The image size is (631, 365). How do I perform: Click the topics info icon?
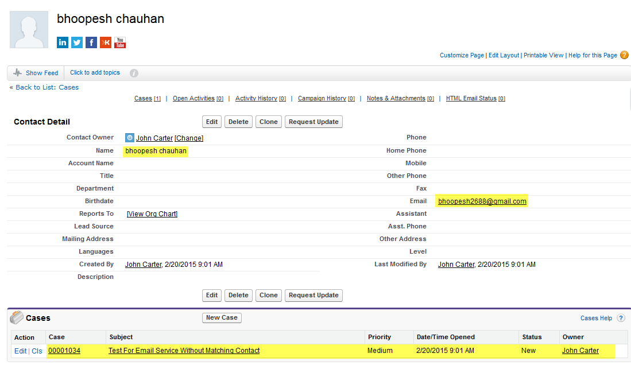(x=134, y=73)
